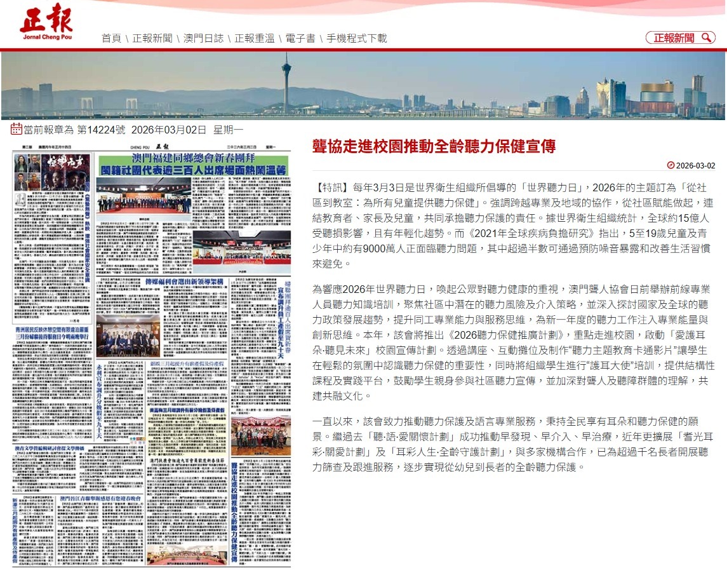This screenshot has width=727, height=570.
Task: Focus the 正報新聞 search field
Action: coord(674,38)
